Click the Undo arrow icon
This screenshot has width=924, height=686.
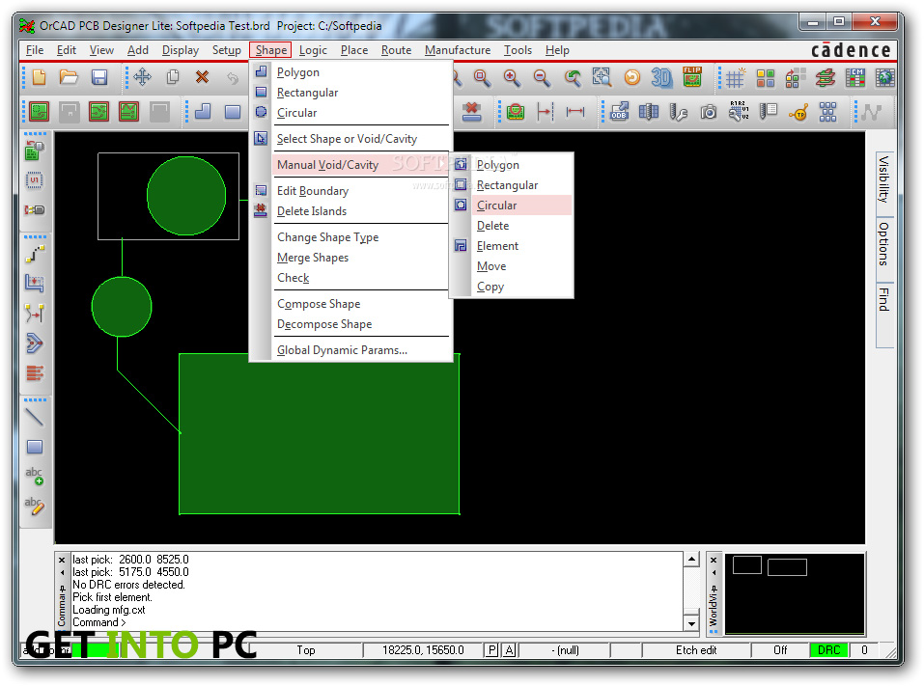(233, 77)
